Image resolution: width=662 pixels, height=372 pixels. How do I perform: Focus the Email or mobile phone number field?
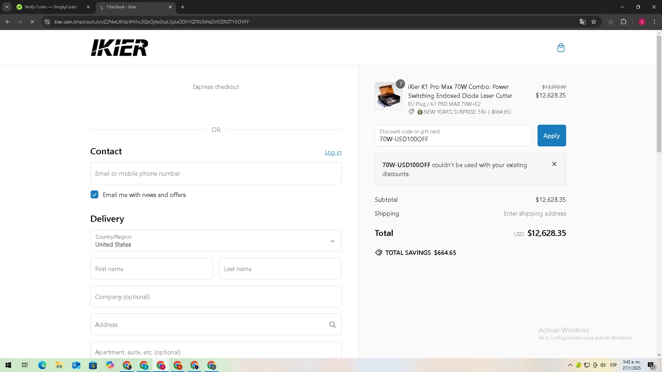point(216,174)
